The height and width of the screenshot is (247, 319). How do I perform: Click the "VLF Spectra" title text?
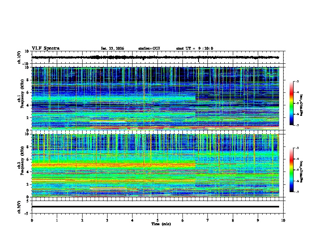[46, 48]
